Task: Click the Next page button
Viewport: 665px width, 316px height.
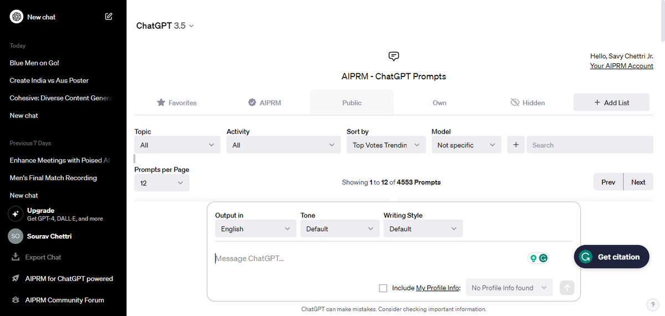Action: tap(638, 182)
